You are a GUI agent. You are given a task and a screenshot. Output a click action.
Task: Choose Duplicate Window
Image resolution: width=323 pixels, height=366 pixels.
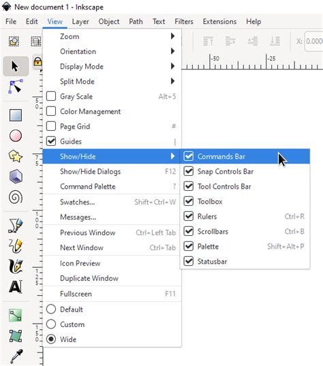pyautogui.click(x=112, y=278)
